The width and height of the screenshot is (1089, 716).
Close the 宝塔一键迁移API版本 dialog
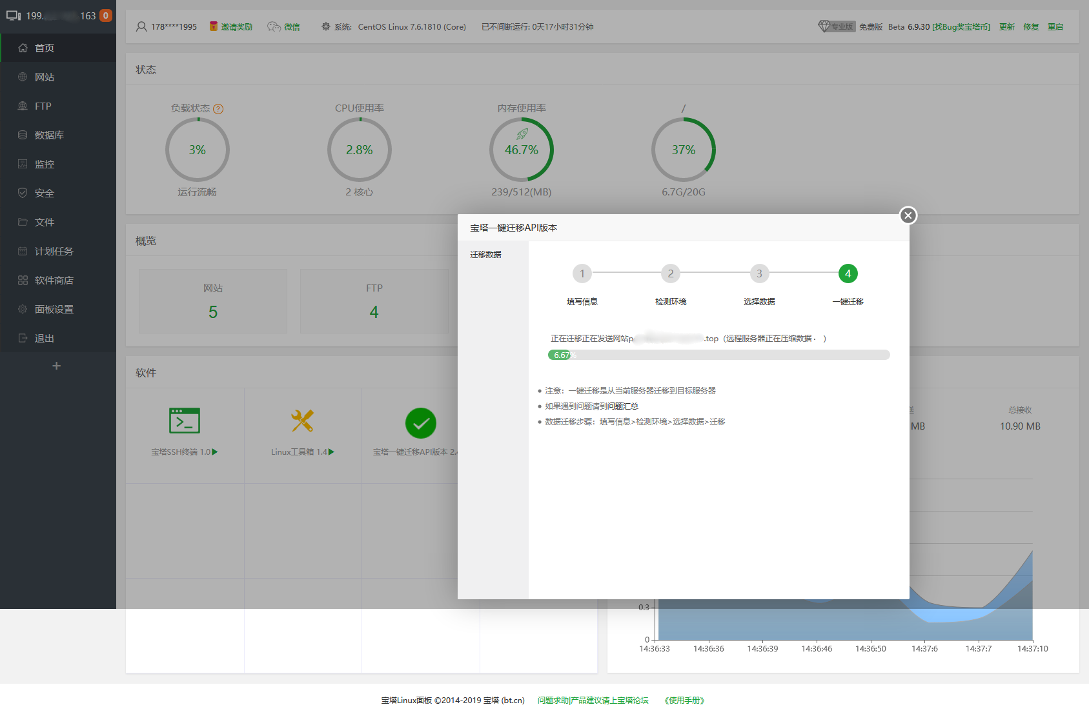pos(908,215)
